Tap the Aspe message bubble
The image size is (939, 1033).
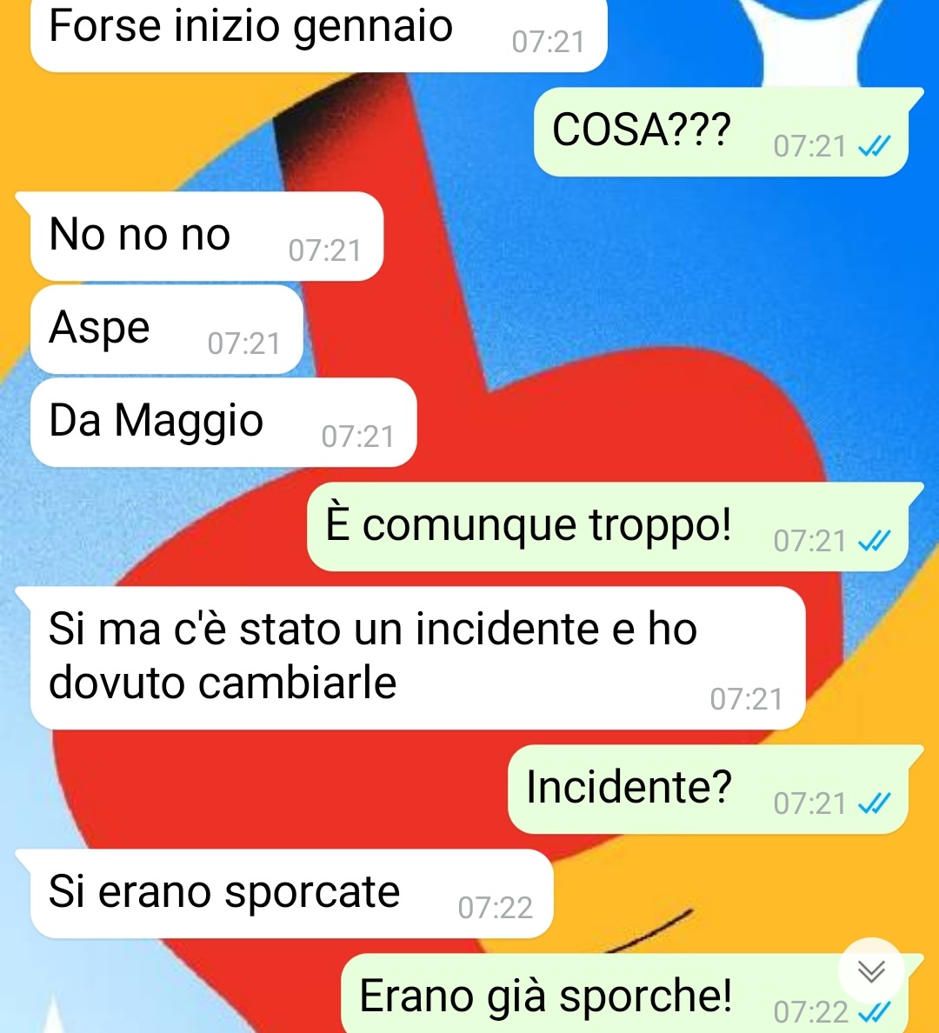(167, 330)
